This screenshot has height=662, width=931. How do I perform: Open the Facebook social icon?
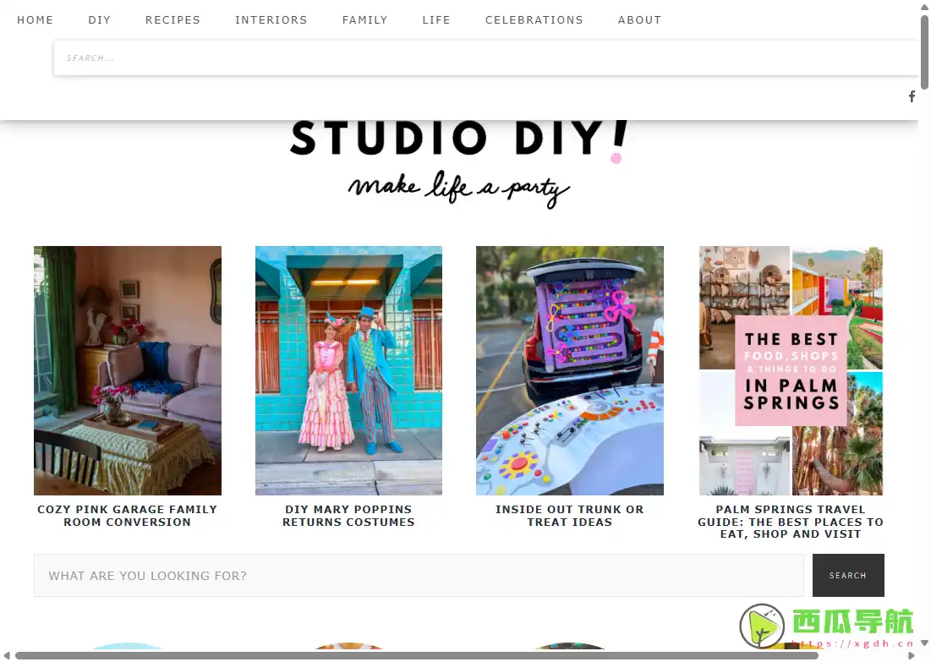pyautogui.click(x=912, y=96)
